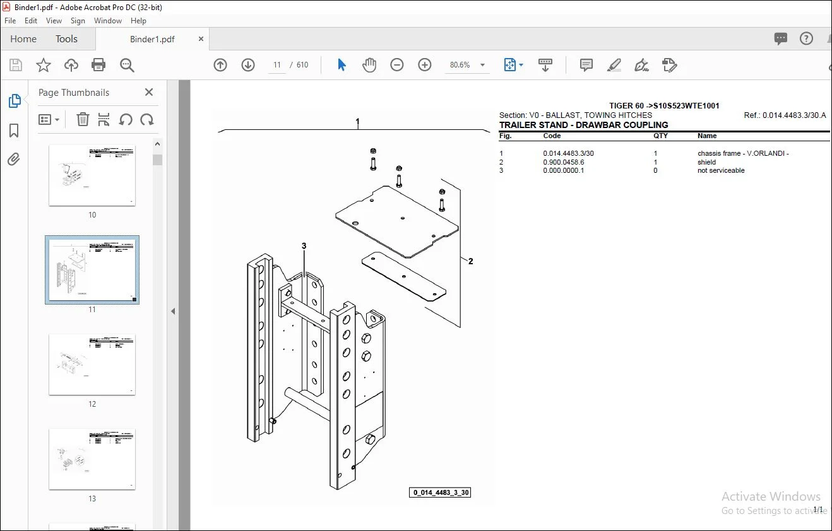The height and width of the screenshot is (531, 832).
Task: Select the page 13 thumbnail
Action: 92,459
